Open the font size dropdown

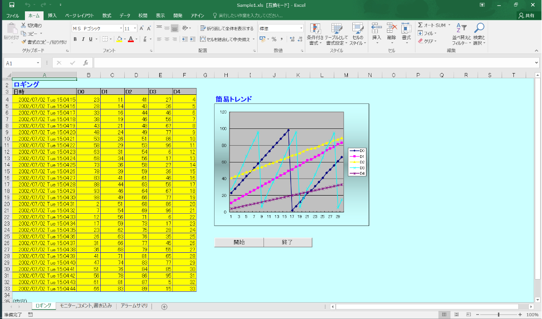tap(135, 28)
